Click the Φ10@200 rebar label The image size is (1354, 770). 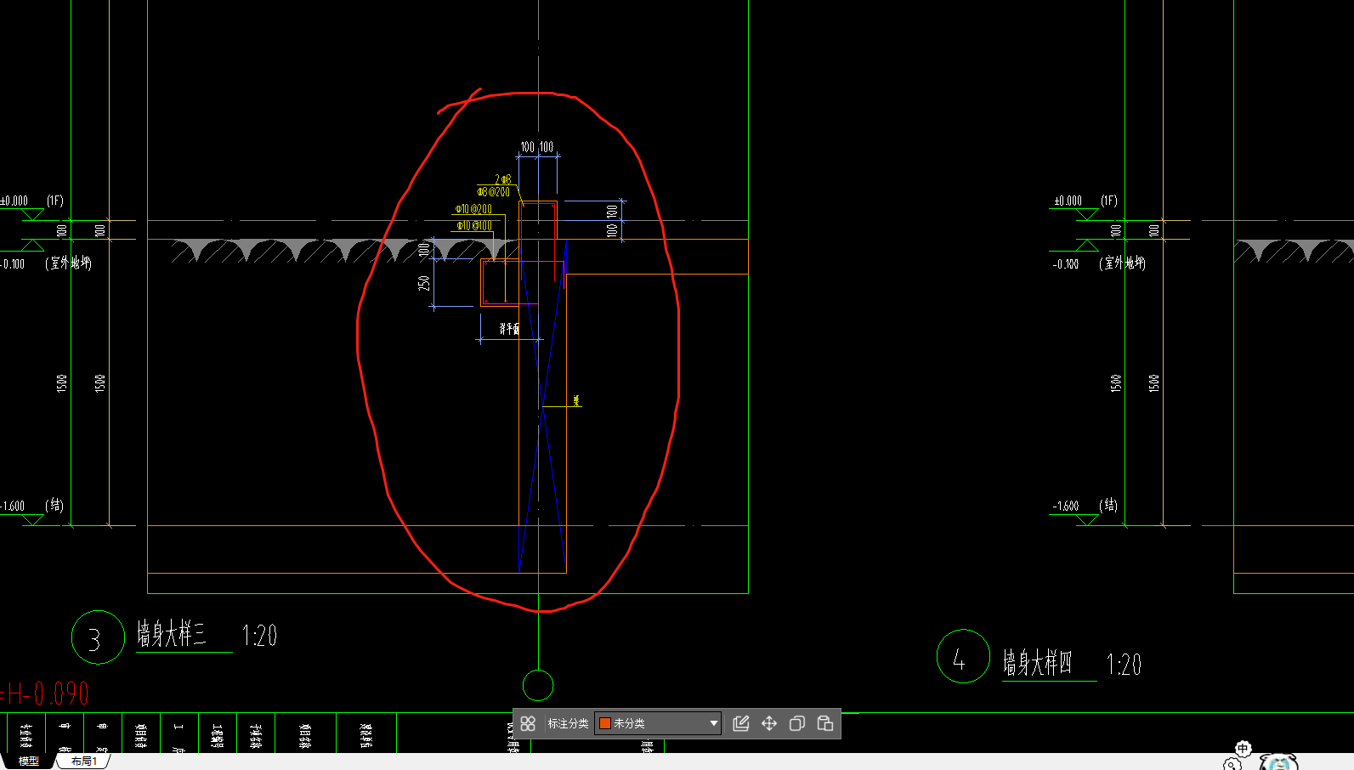473,209
